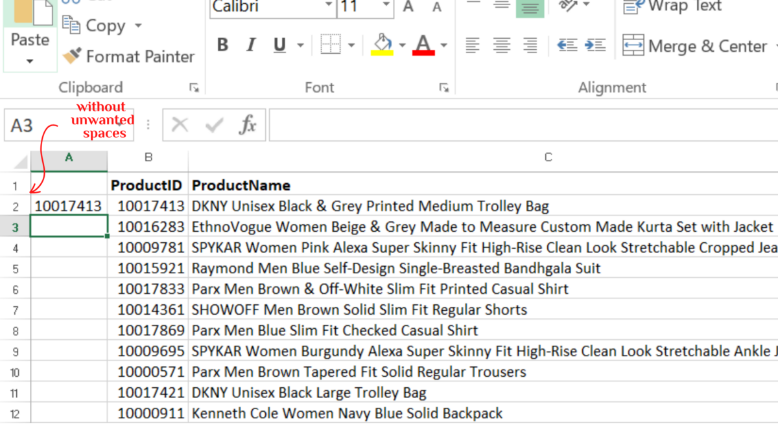Select the empty active cell A3
778x437 pixels.
(69, 227)
